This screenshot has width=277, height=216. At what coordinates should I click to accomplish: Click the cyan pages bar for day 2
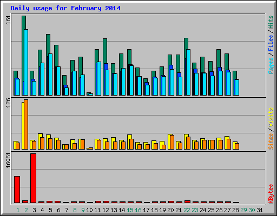pos(26,62)
